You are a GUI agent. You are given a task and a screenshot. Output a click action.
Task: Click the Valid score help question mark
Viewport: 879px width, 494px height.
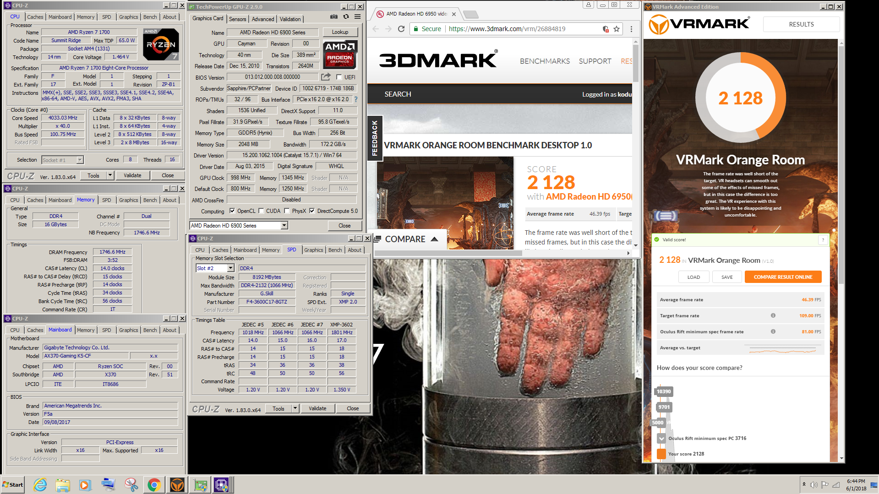pos(823,240)
